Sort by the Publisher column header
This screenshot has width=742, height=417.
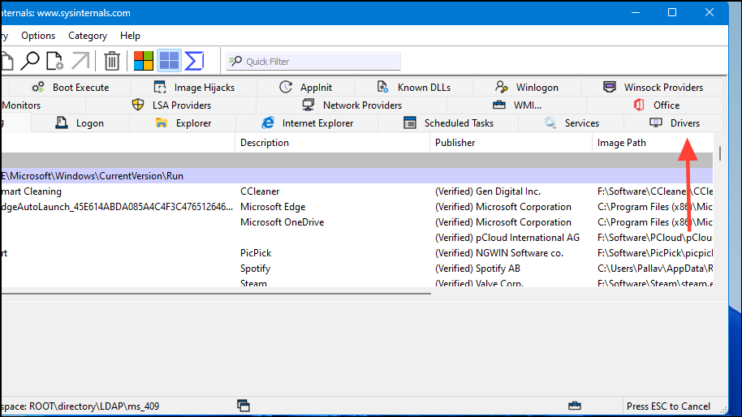point(511,143)
